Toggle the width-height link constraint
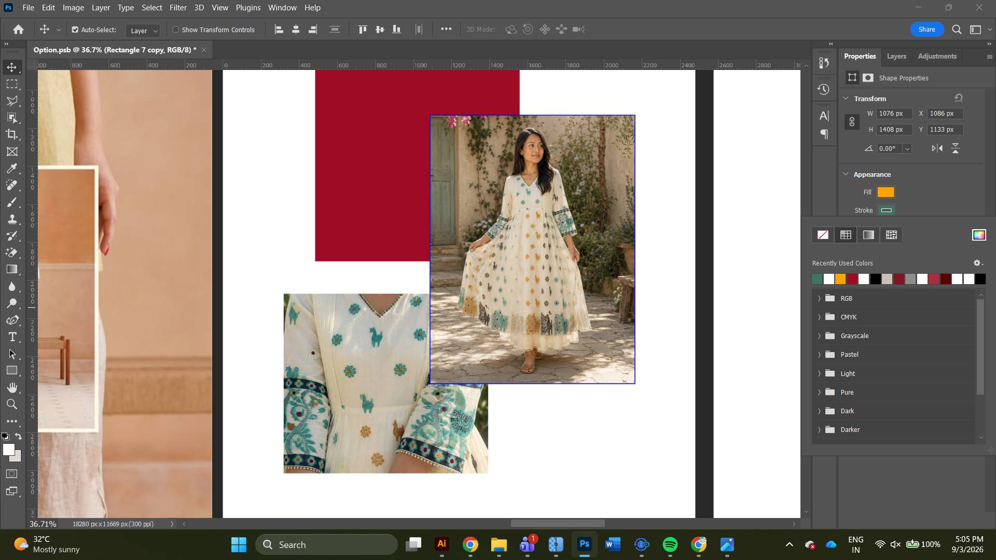 tap(852, 122)
